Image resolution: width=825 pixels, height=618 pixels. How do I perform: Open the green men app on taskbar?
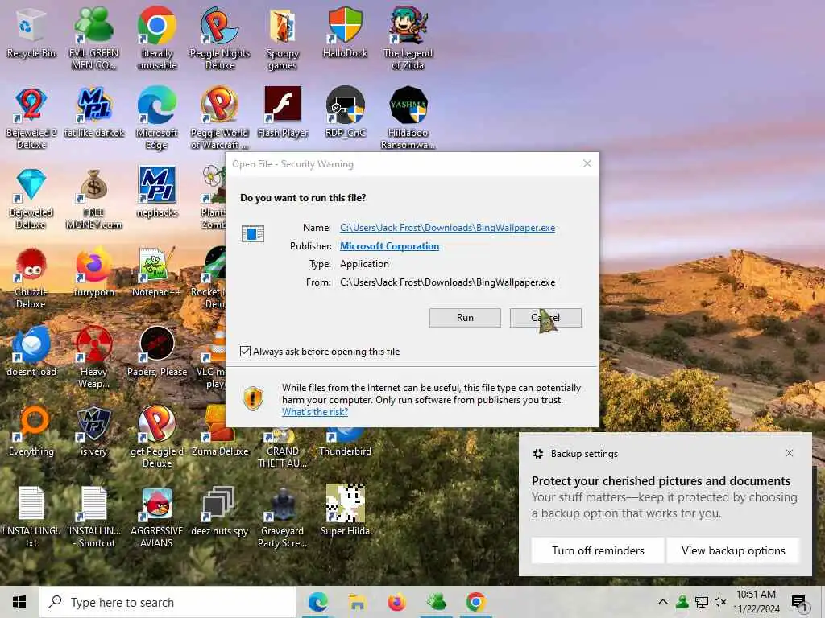(436, 602)
